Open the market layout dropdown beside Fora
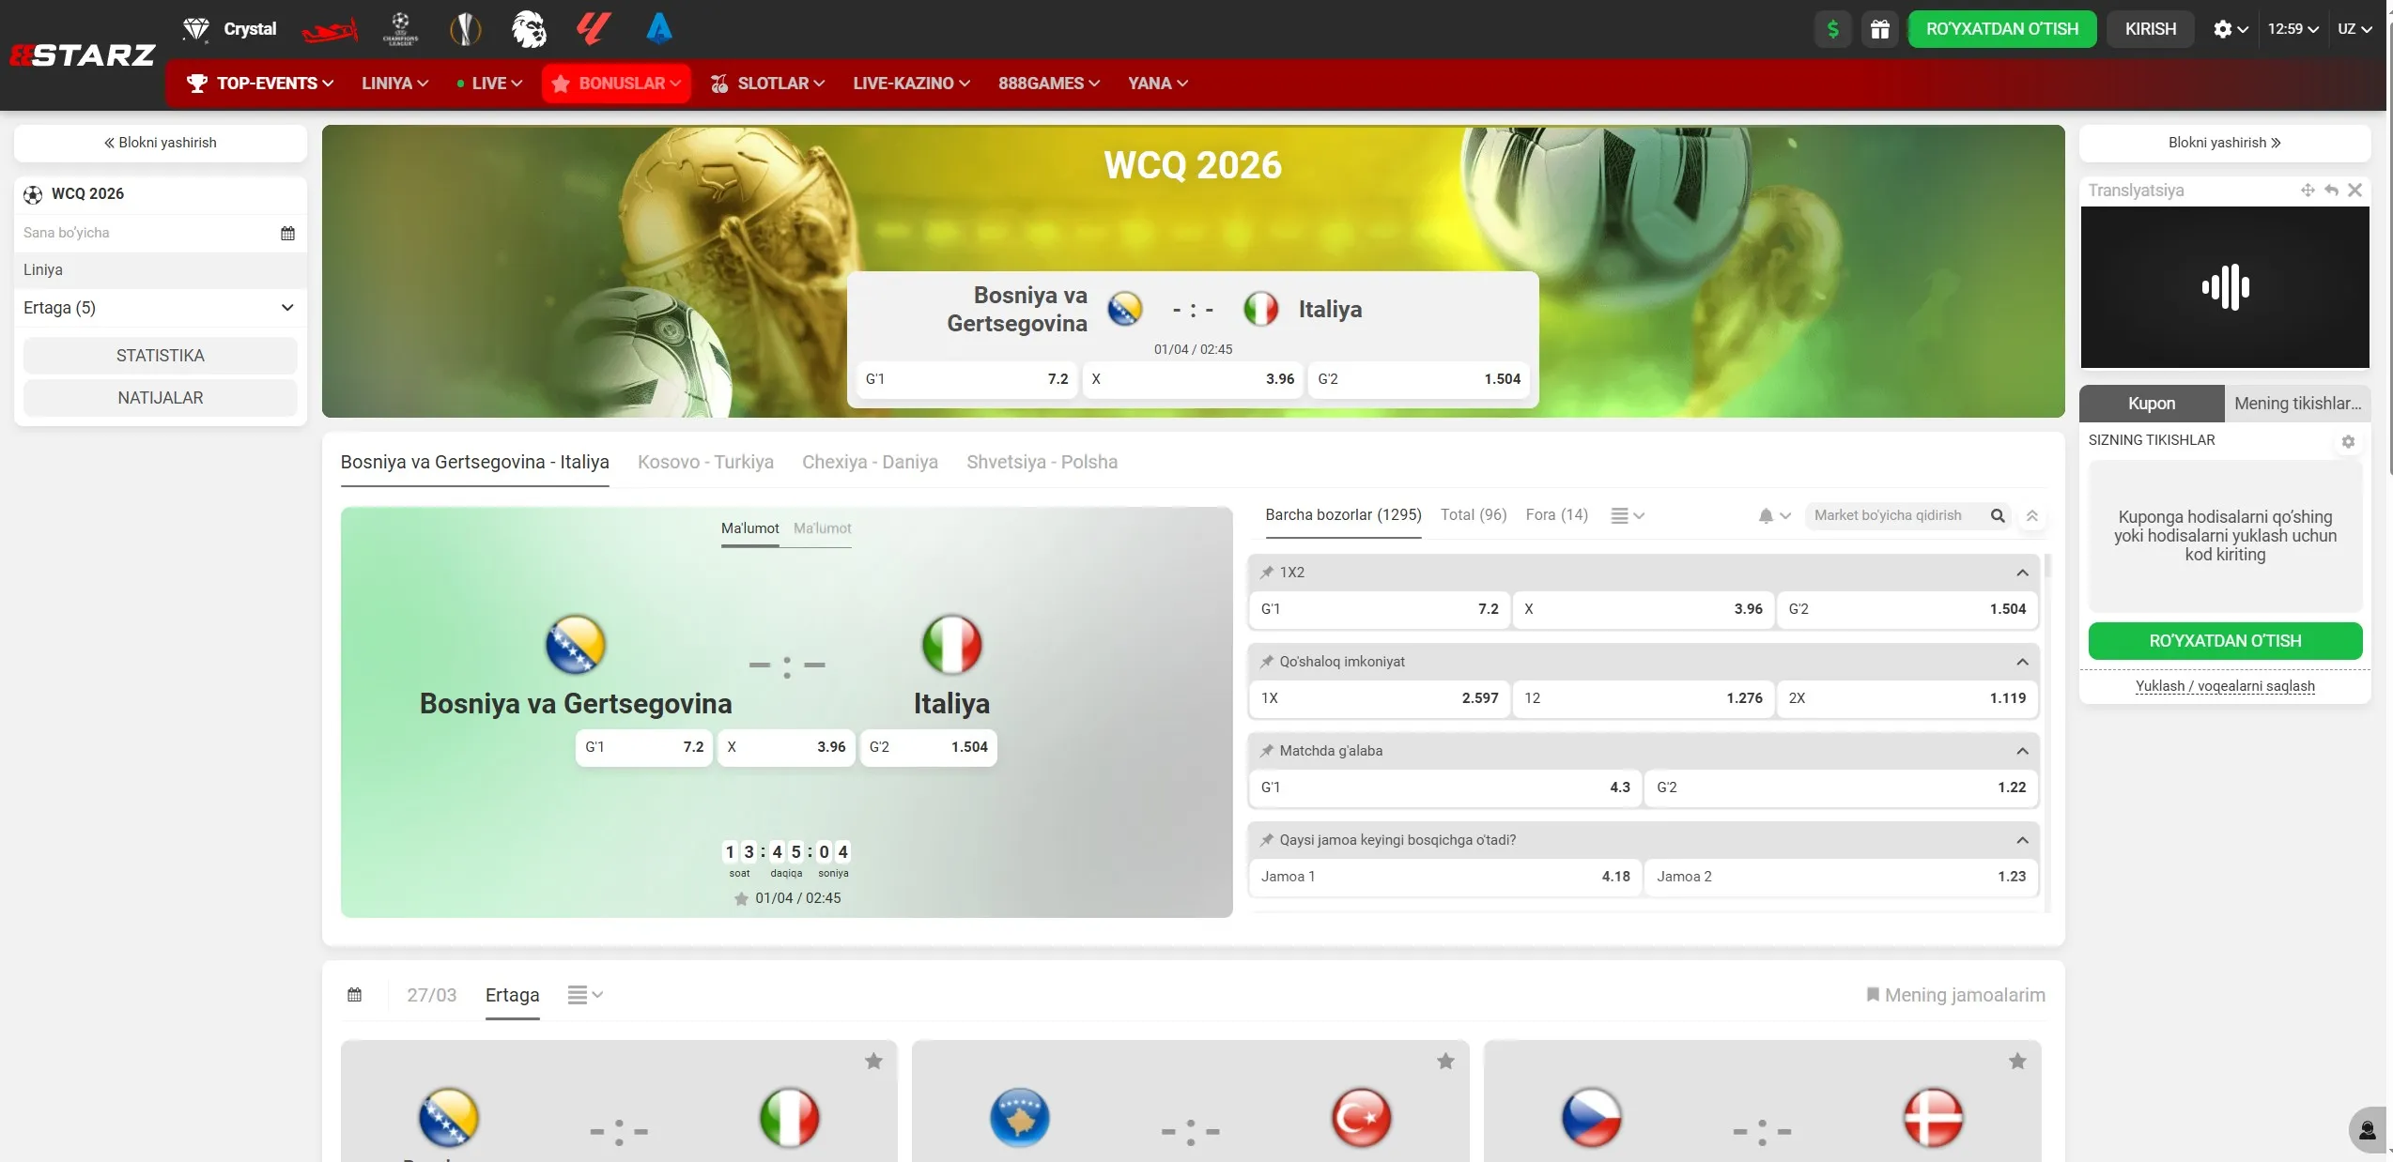The height and width of the screenshot is (1162, 2393). pyautogui.click(x=1628, y=515)
